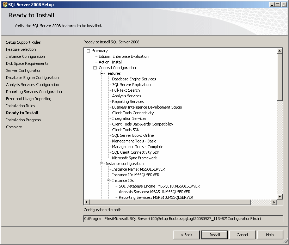Screen dimensions: 289x245
Task: Select Client Tools Connectivity item
Action: pos(133,113)
